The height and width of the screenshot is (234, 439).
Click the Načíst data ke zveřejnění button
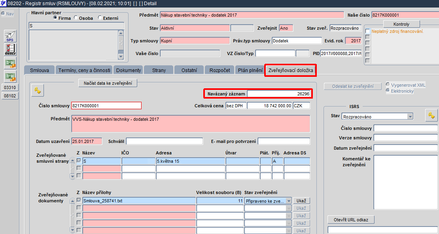(108, 83)
